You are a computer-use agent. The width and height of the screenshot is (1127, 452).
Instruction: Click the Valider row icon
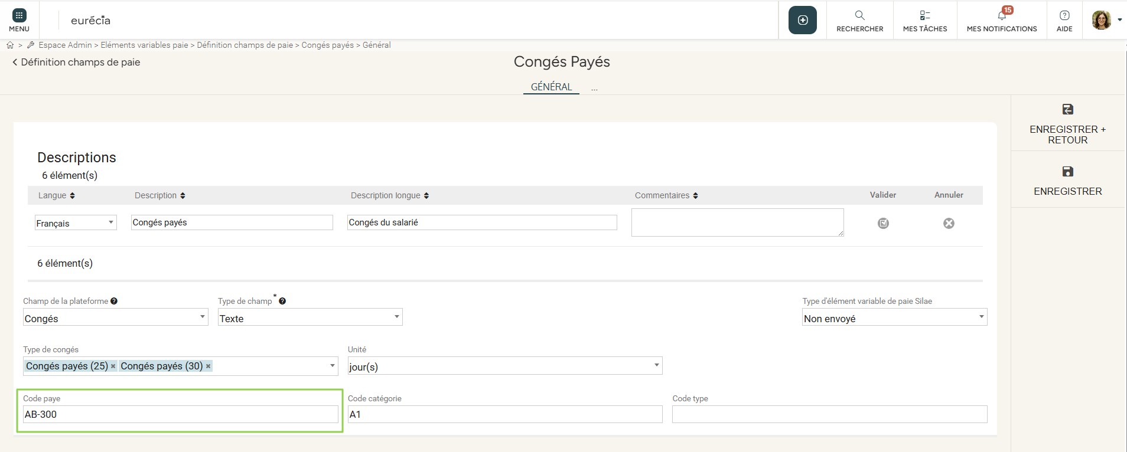(x=883, y=223)
